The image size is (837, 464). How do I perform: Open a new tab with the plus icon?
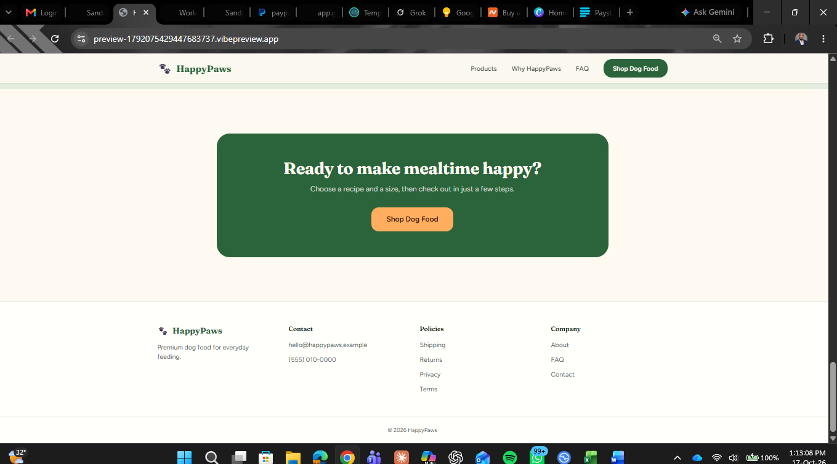point(629,12)
